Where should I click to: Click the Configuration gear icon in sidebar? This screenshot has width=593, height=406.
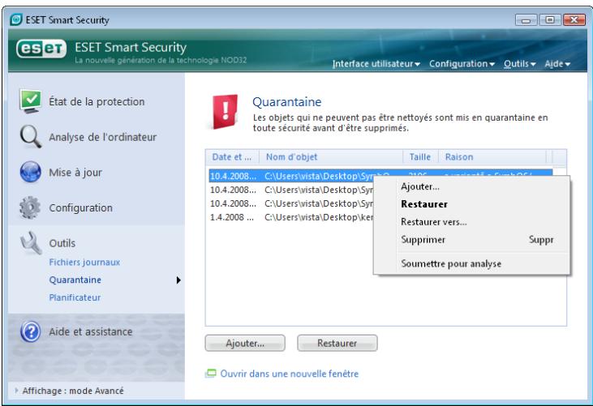30,207
